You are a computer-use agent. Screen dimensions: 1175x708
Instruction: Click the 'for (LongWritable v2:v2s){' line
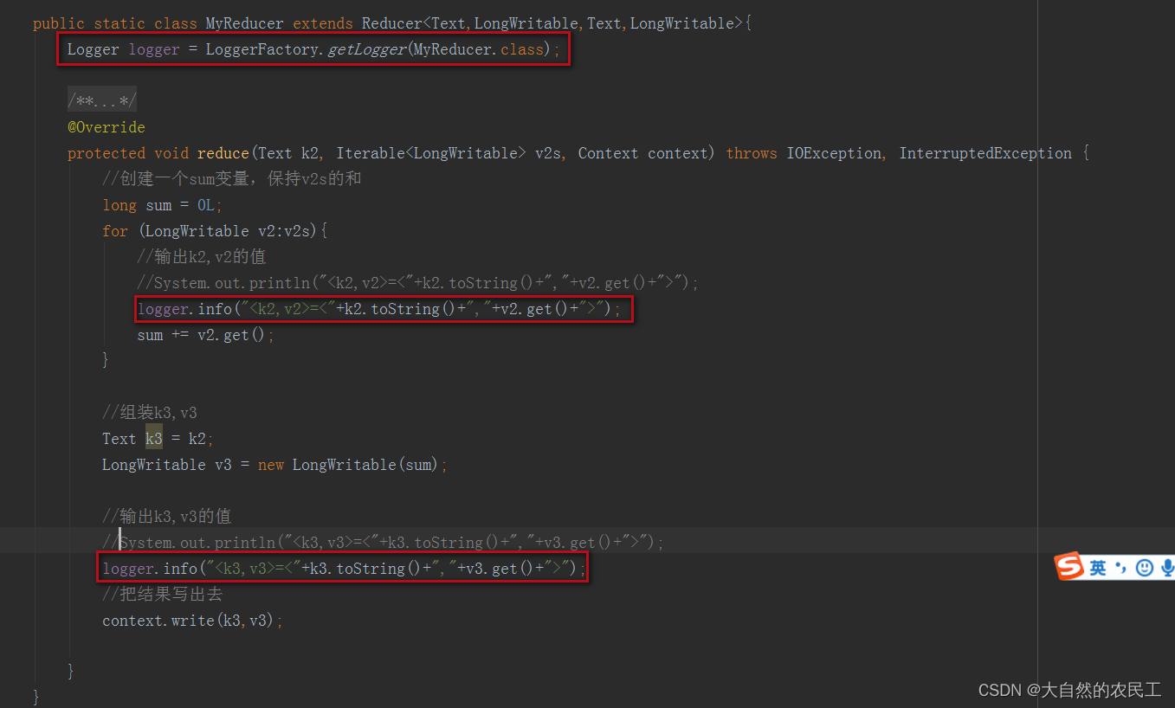(215, 231)
